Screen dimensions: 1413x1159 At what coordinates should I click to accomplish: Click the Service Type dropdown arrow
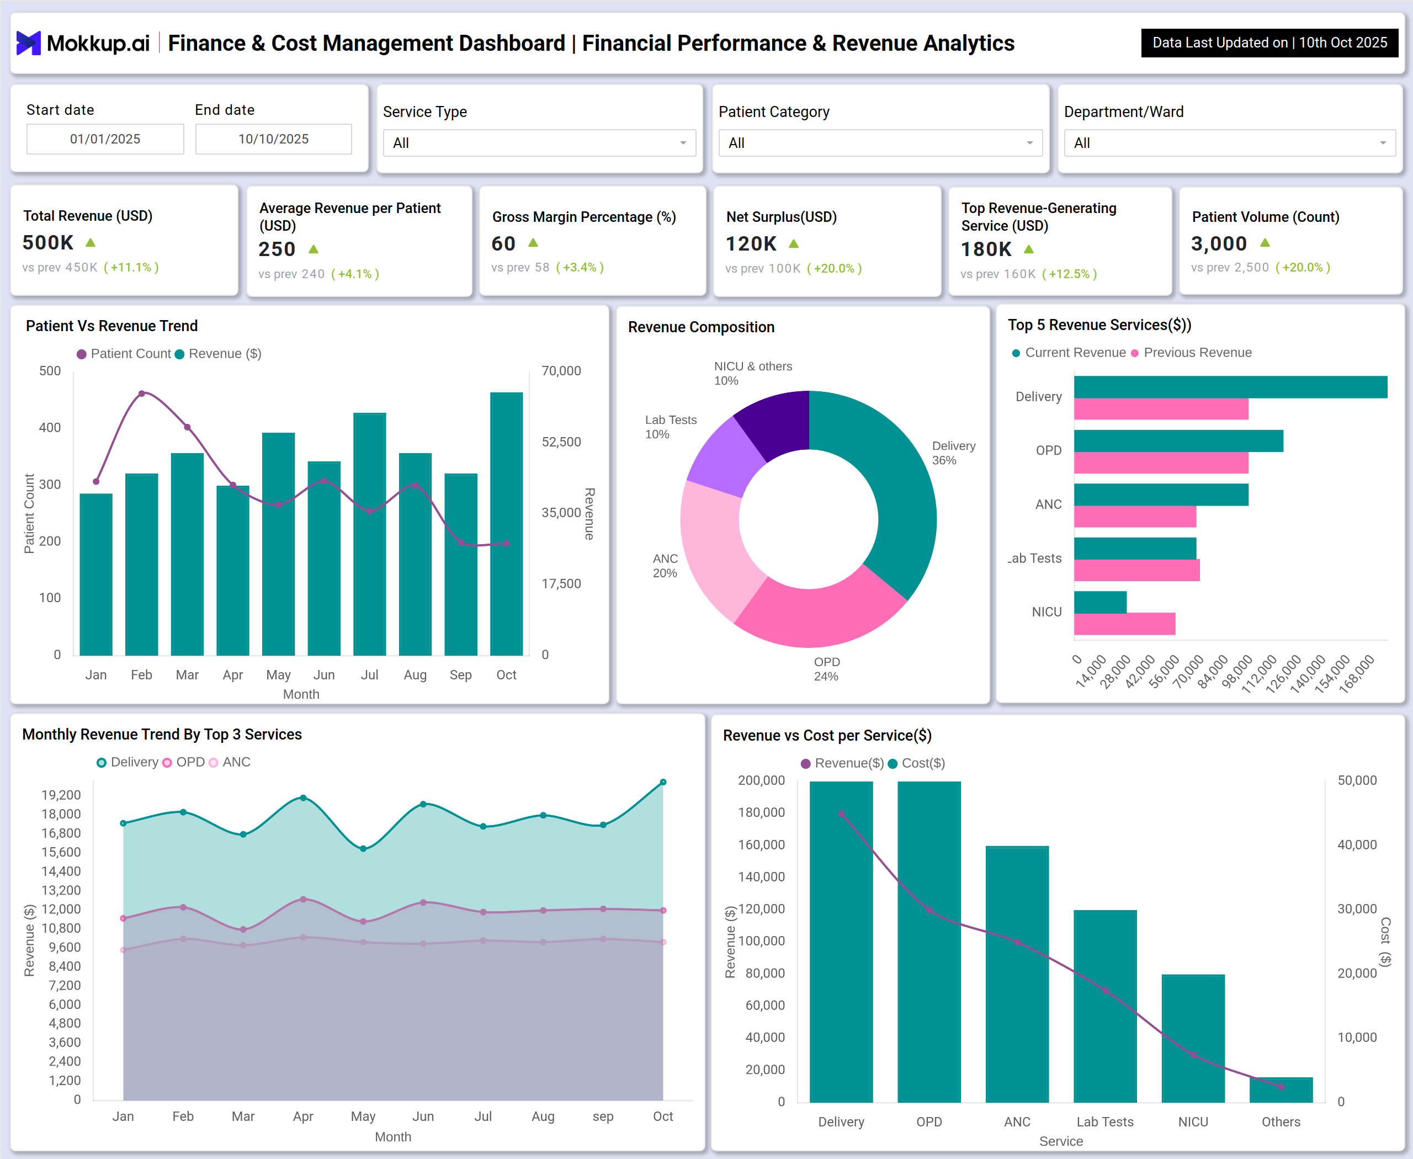683,143
